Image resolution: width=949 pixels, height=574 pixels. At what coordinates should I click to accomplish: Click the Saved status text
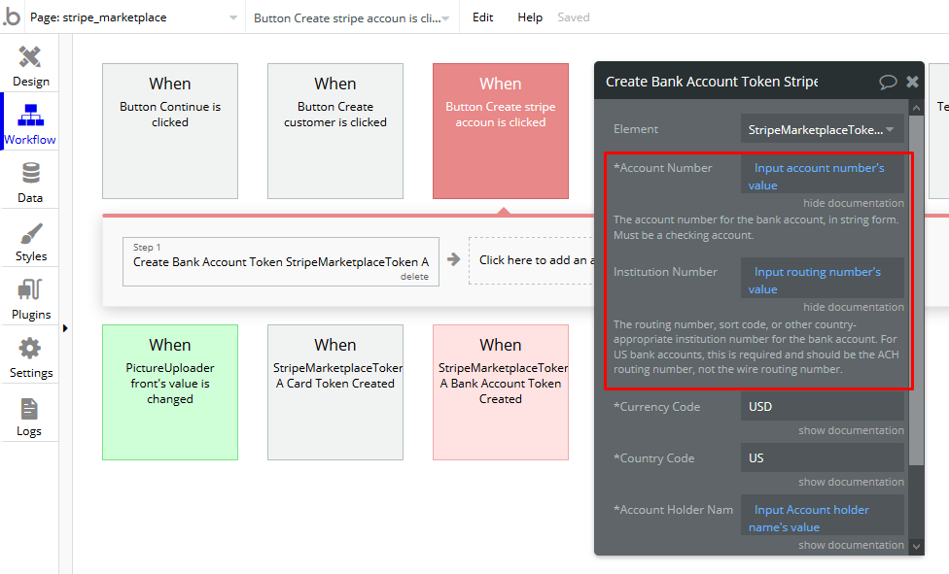(x=573, y=17)
